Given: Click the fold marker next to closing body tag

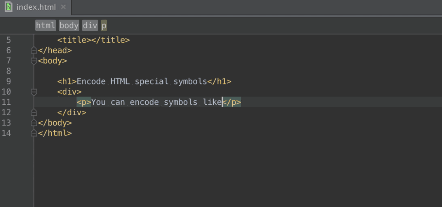Looking at the screenshot, I should [34, 123].
